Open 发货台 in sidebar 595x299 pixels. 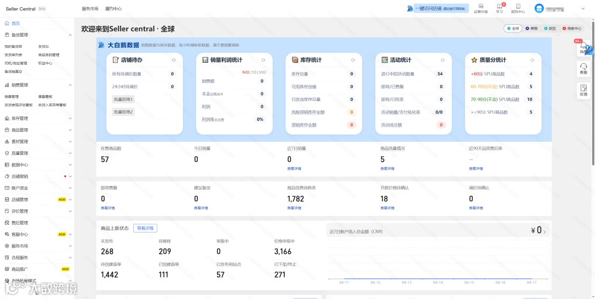44,47
